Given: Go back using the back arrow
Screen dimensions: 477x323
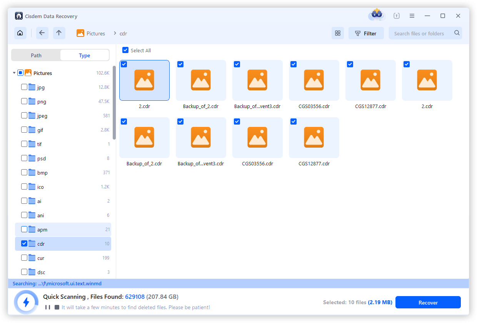Looking at the screenshot, I should [x=42, y=33].
